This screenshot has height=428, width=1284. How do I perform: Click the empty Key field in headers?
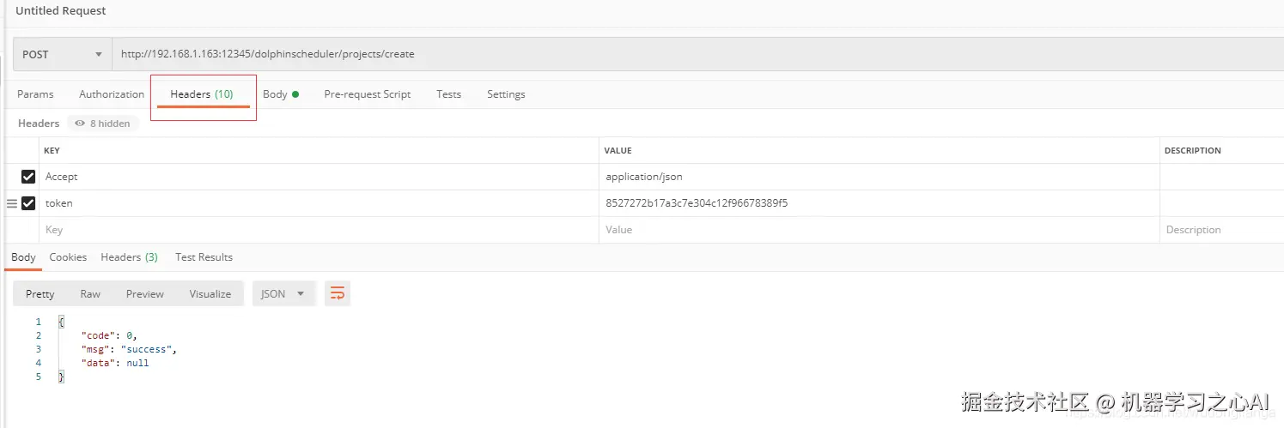click(x=318, y=230)
